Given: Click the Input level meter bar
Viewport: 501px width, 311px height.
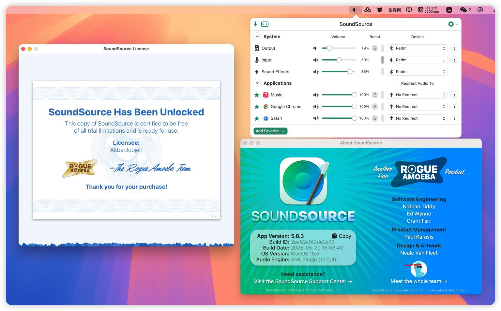Looking at the screenshot, I should [383, 60].
